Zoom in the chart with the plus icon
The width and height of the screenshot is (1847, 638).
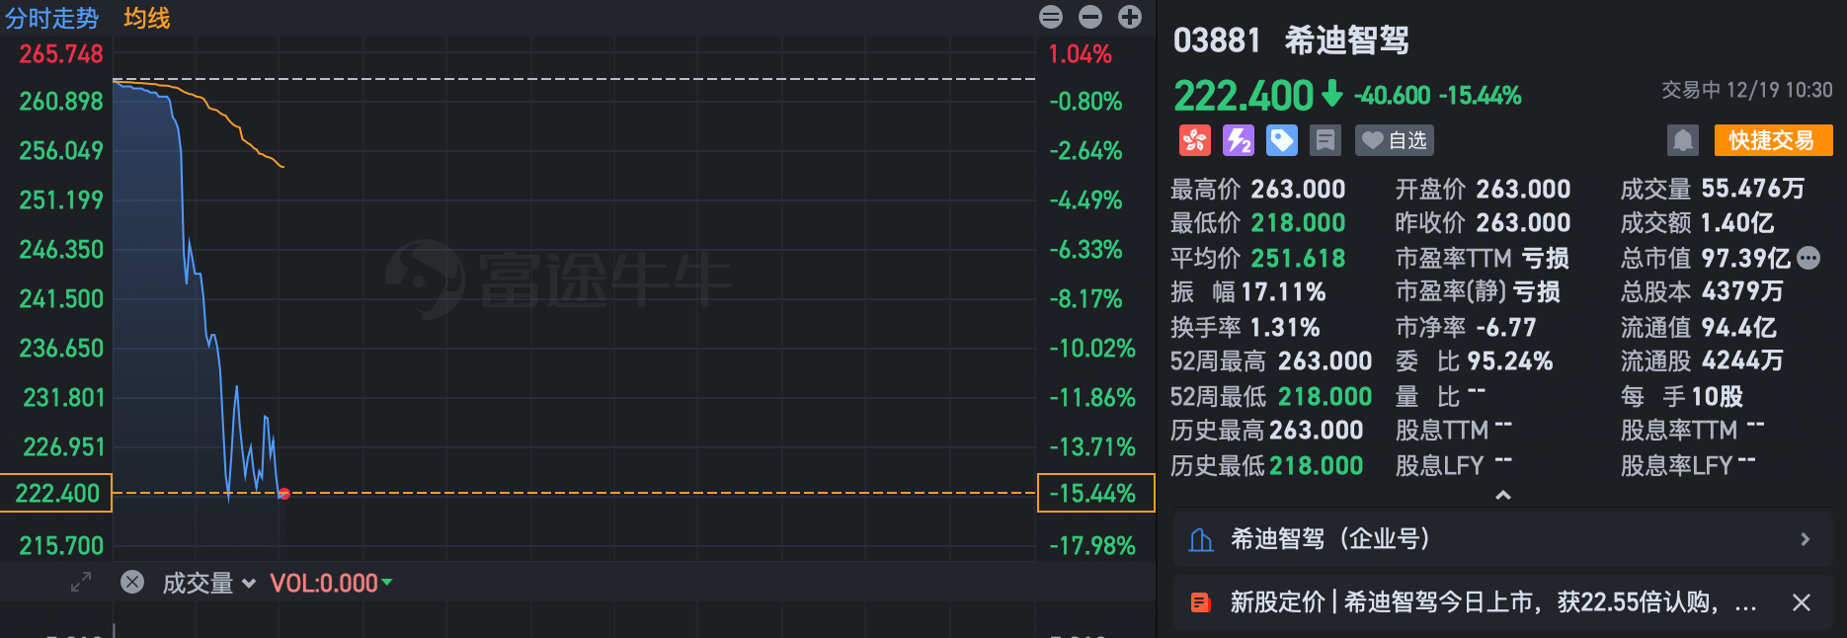click(x=1129, y=17)
